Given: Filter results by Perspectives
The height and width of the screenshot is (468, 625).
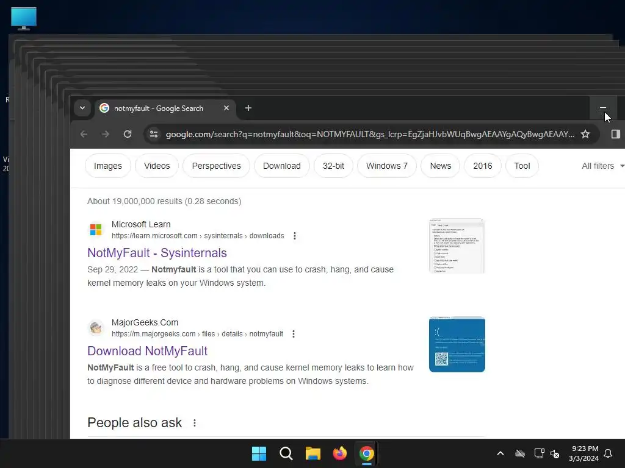Looking at the screenshot, I should [x=217, y=166].
